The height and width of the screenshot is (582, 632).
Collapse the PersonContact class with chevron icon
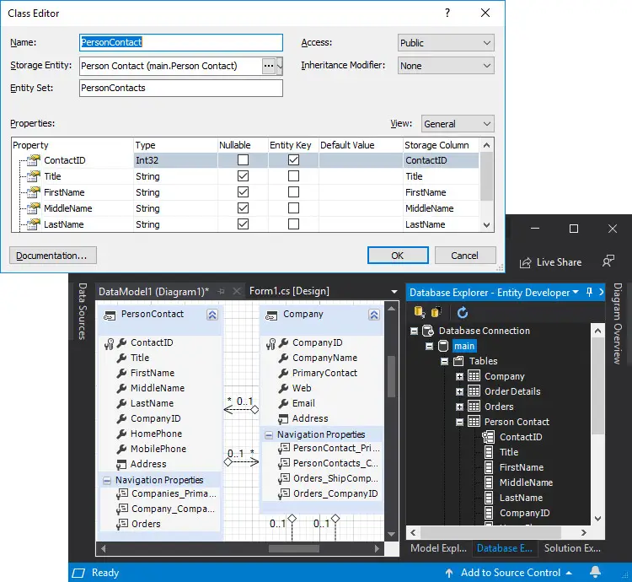pos(212,315)
